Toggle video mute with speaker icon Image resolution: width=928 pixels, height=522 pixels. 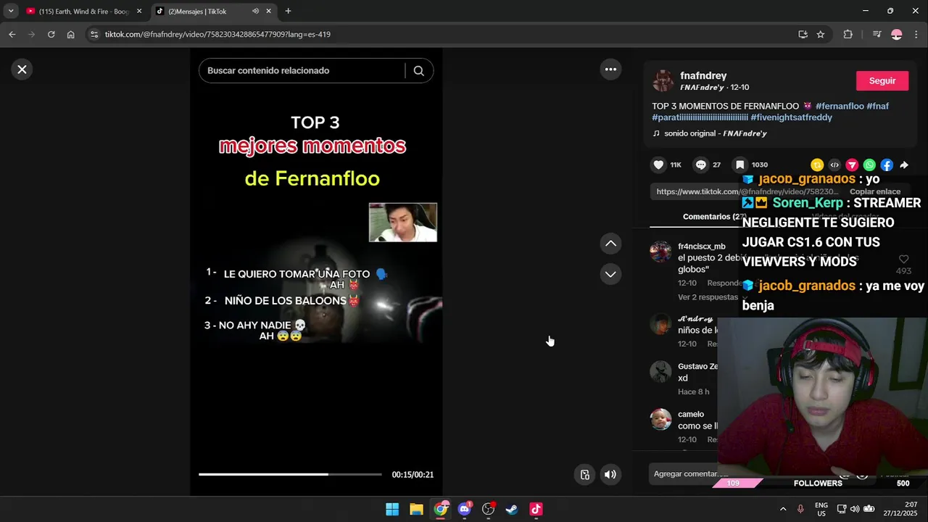(x=610, y=475)
